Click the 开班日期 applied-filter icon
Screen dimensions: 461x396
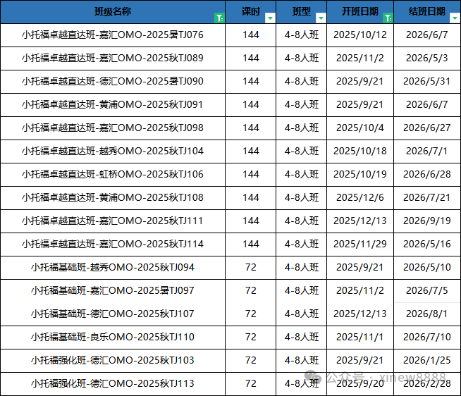click(387, 18)
